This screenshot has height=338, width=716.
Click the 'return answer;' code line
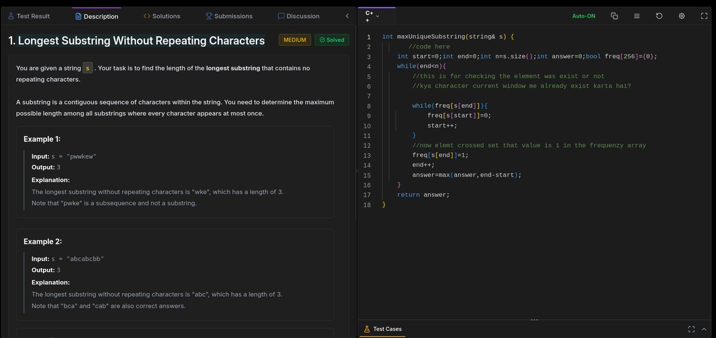423,195
